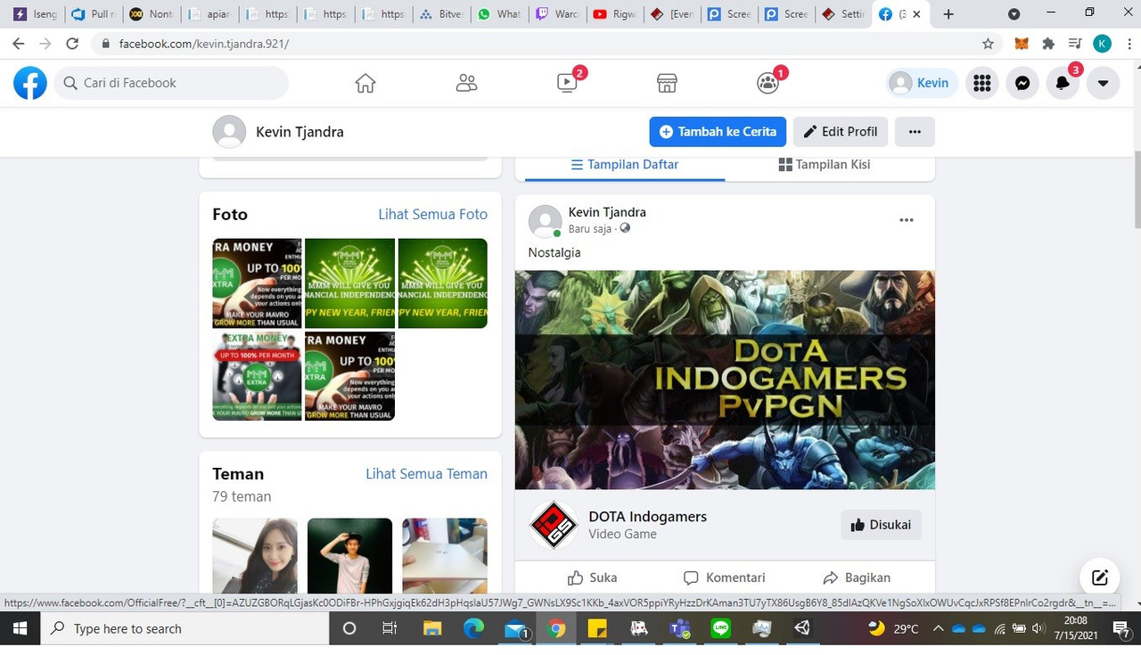Open the Windows Start button

click(20, 628)
